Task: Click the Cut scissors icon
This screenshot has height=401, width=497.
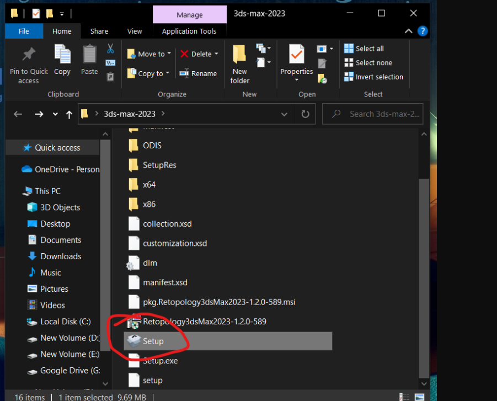Action: click(x=110, y=49)
